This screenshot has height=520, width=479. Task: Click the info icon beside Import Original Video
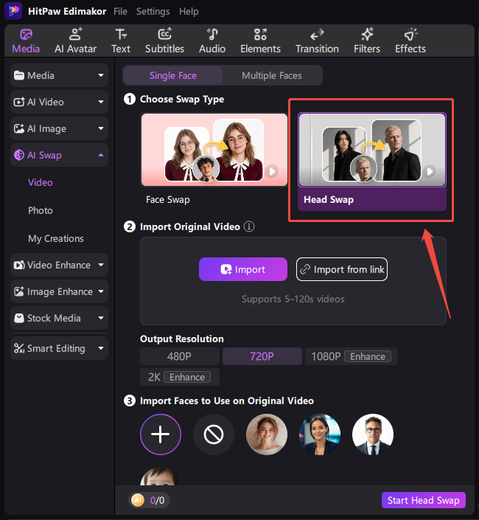[x=249, y=227]
